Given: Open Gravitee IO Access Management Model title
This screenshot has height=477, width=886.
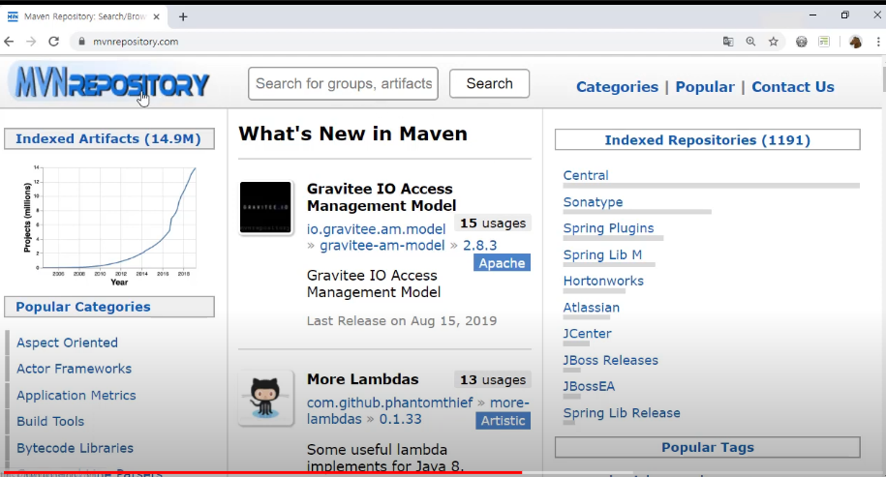Looking at the screenshot, I should tap(382, 197).
